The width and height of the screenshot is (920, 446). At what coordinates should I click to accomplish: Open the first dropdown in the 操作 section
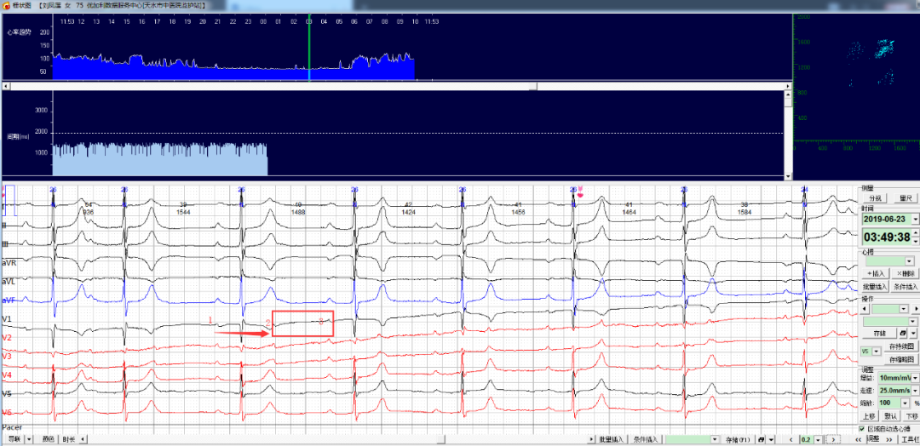point(904,308)
